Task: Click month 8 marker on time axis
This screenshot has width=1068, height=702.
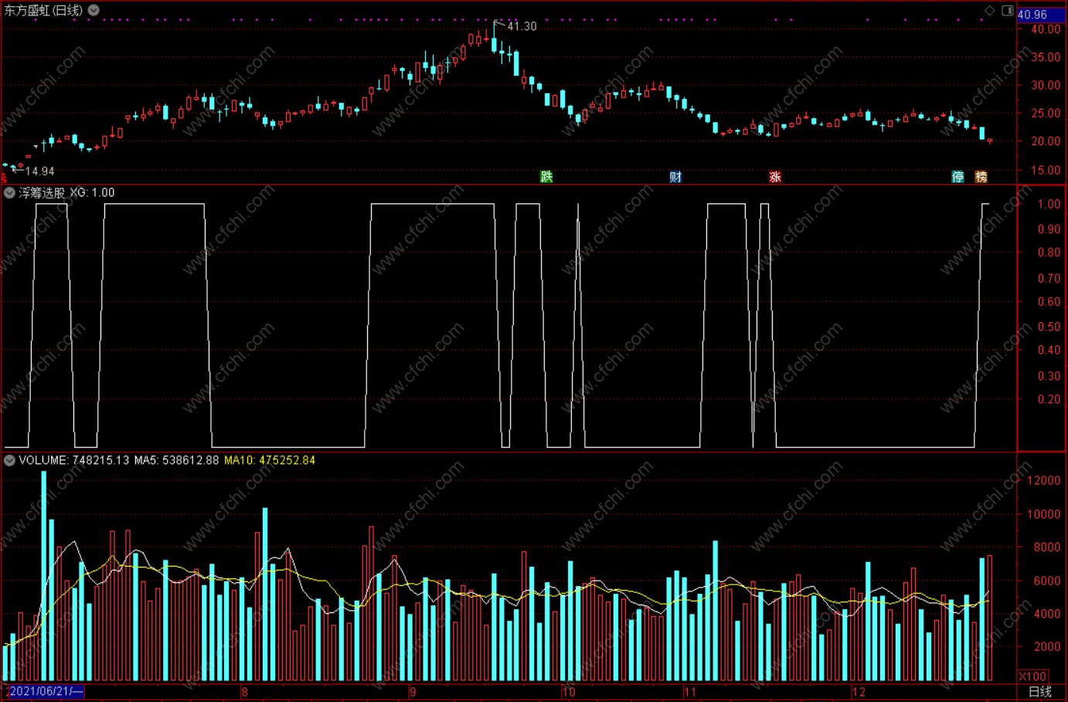Action: pyautogui.click(x=245, y=692)
